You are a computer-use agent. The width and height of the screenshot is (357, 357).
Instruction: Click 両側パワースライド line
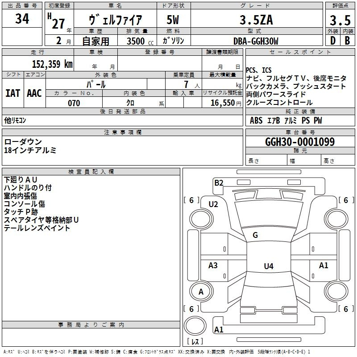(276, 94)
